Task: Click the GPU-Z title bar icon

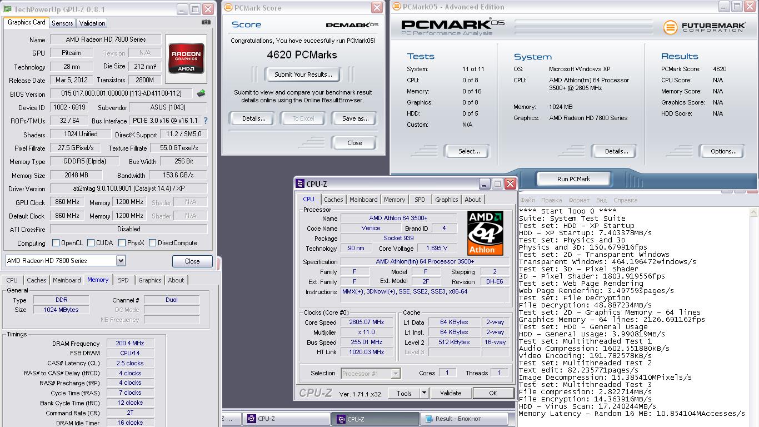Action: (x=7, y=9)
